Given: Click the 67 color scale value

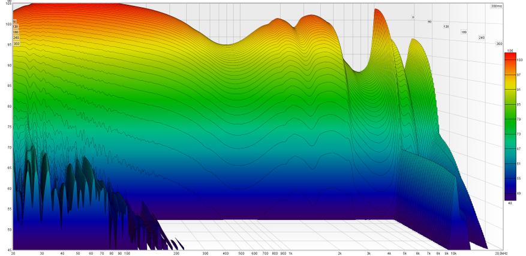Looking at the screenshot, I should pos(519,149).
